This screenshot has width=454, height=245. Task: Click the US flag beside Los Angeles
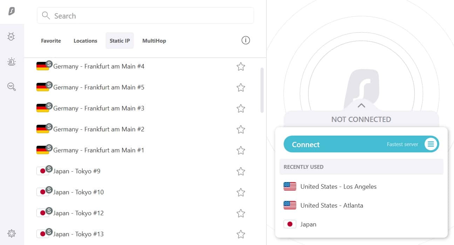coord(290,187)
